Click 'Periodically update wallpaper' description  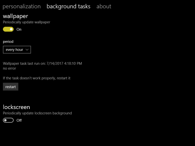tap(27, 22)
